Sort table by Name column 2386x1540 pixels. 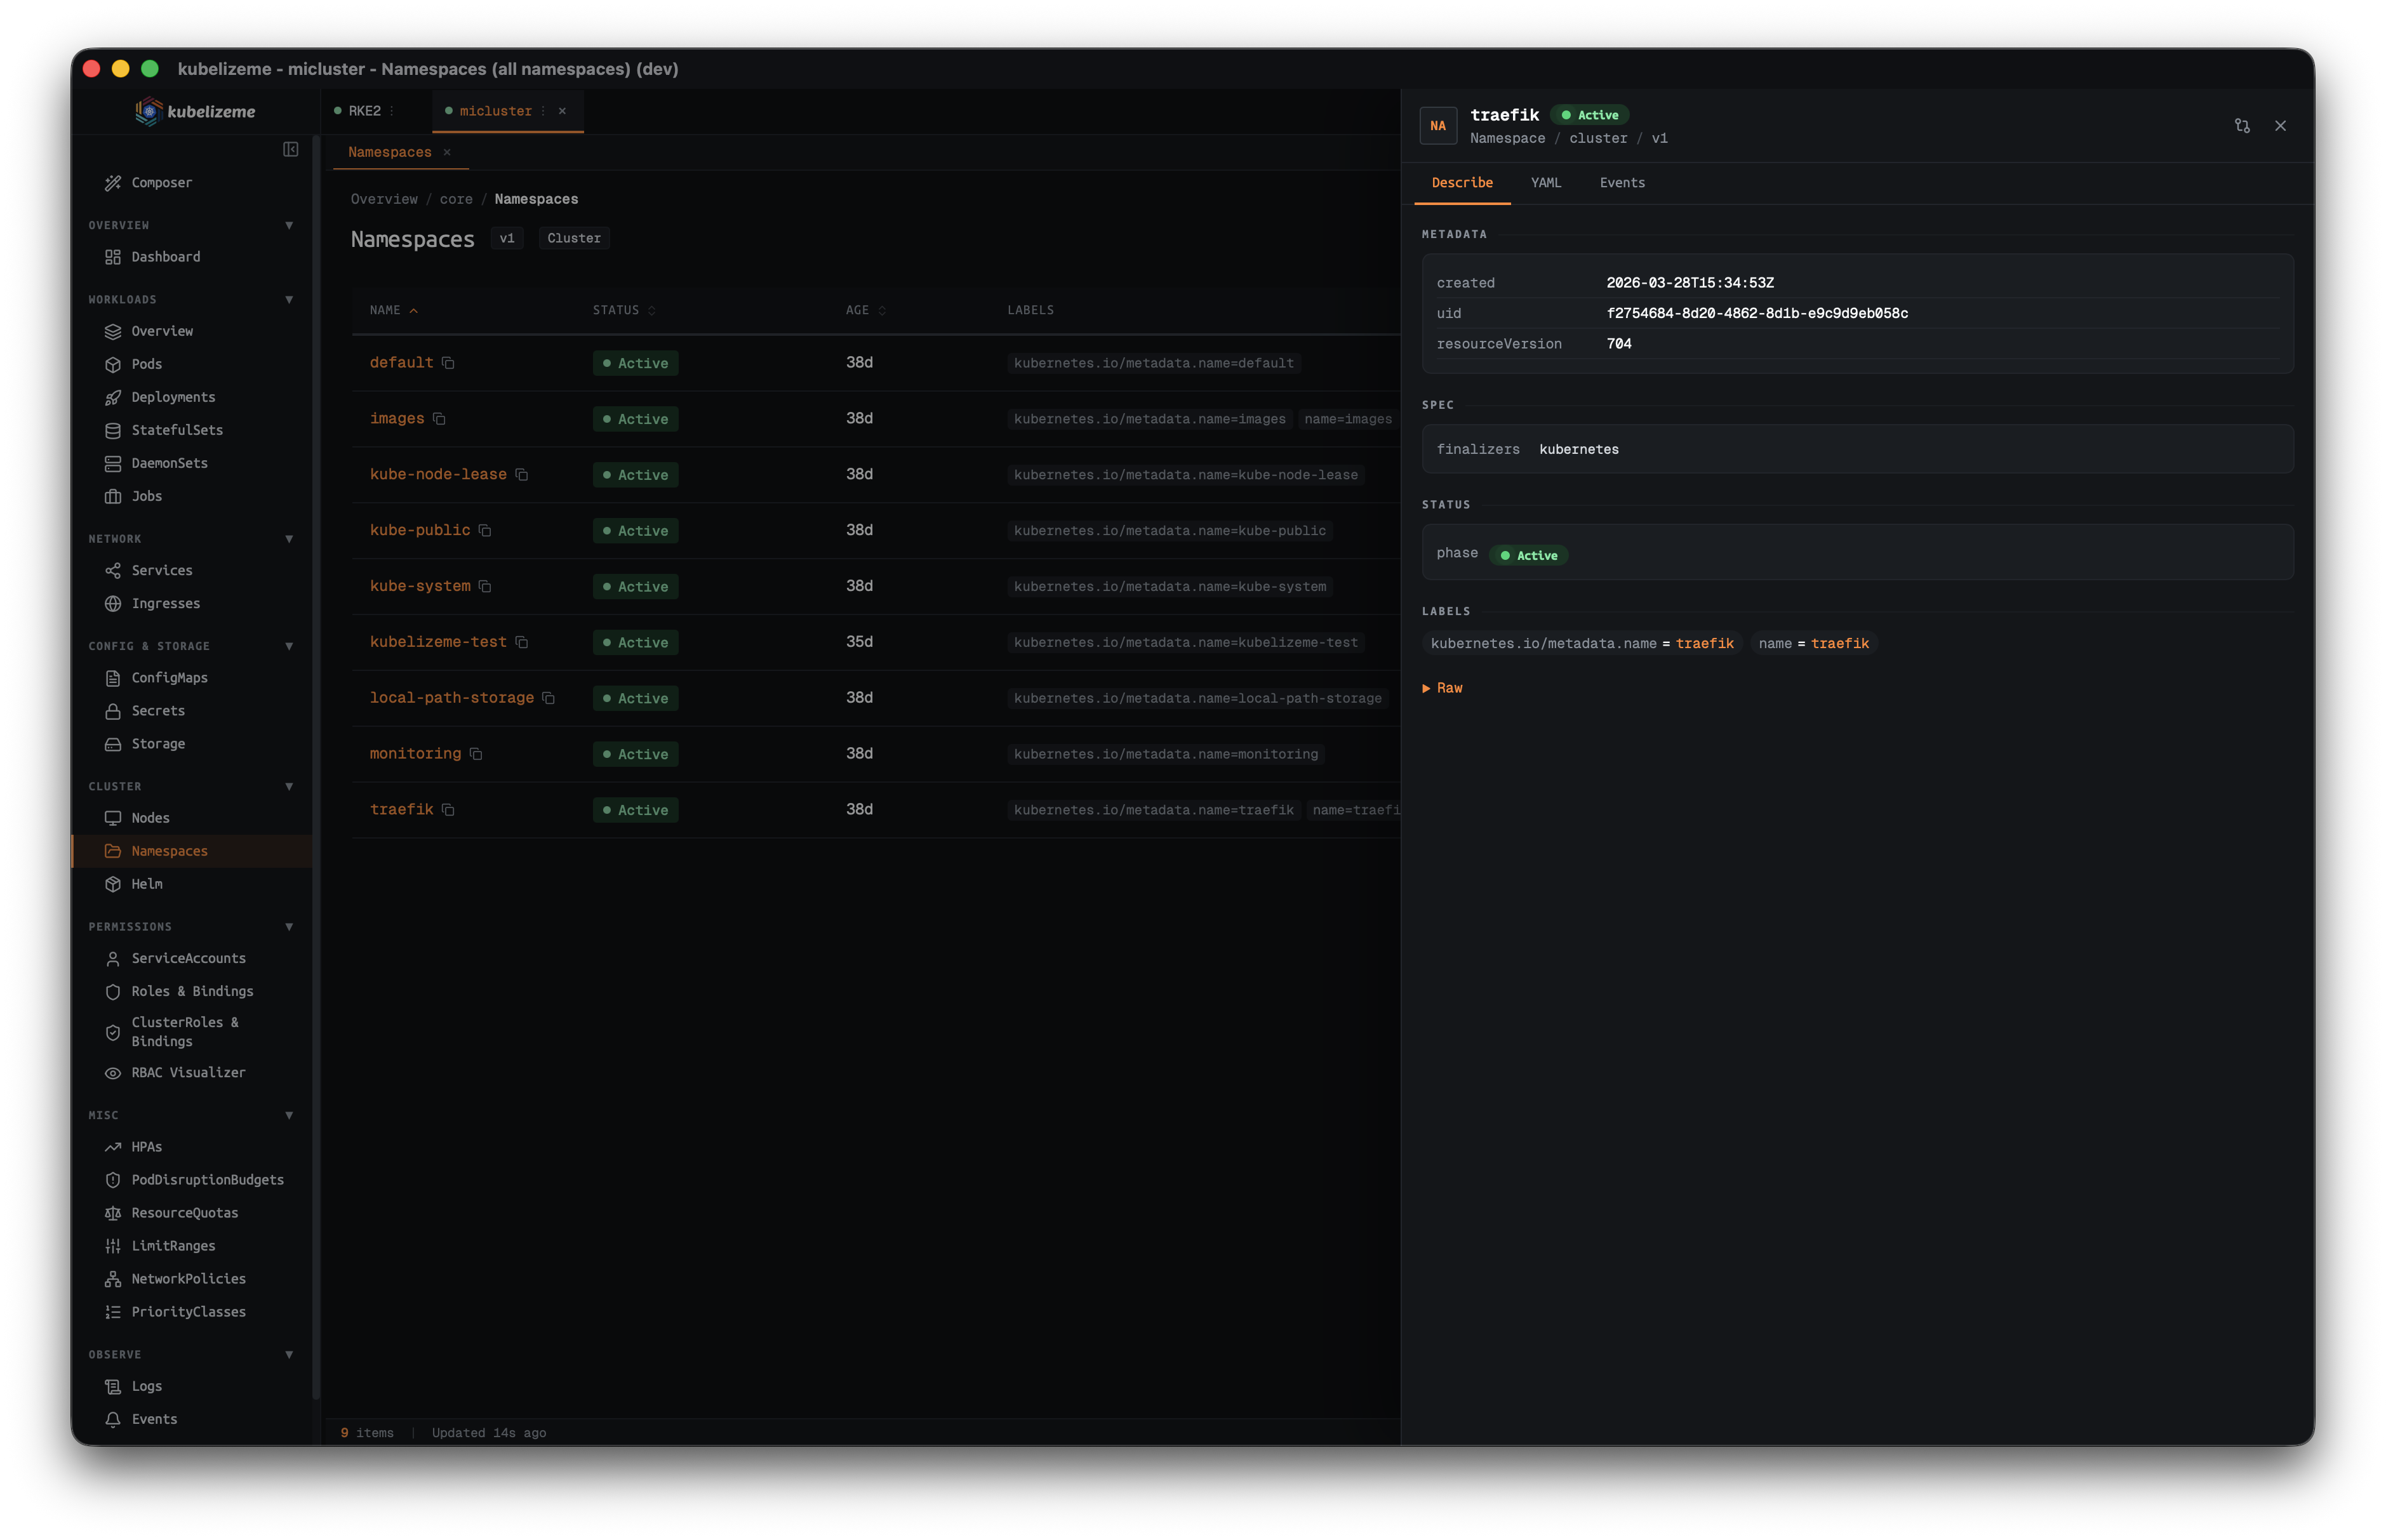(394, 310)
